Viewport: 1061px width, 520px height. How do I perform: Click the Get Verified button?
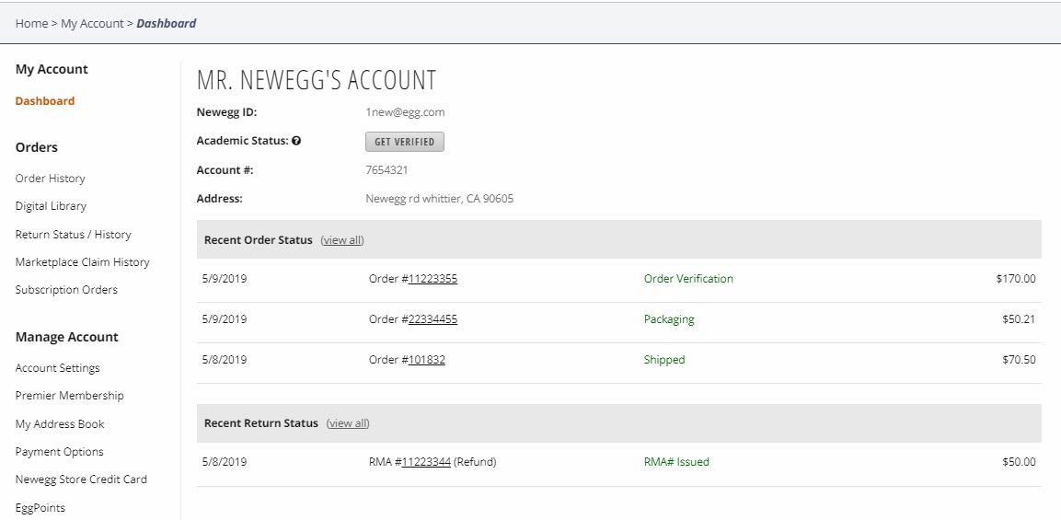pos(405,142)
